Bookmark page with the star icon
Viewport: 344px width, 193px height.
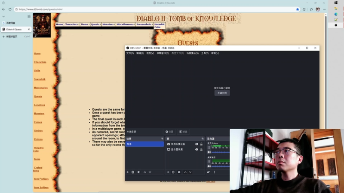(298, 9)
